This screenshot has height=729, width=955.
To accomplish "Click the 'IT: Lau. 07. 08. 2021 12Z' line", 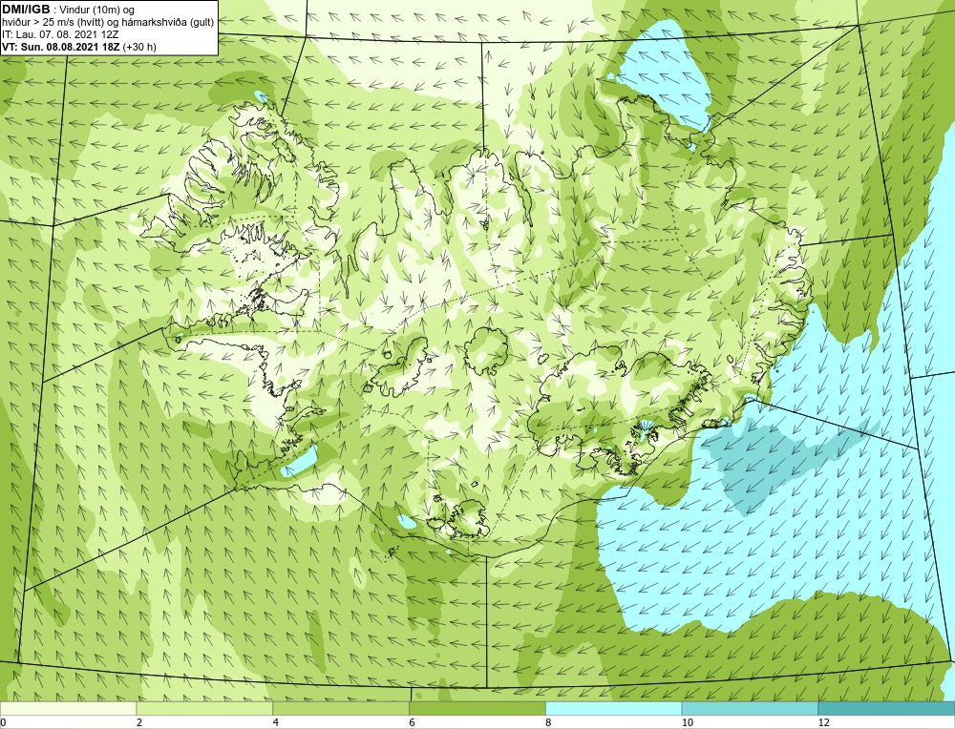I will (x=60, y=34).
